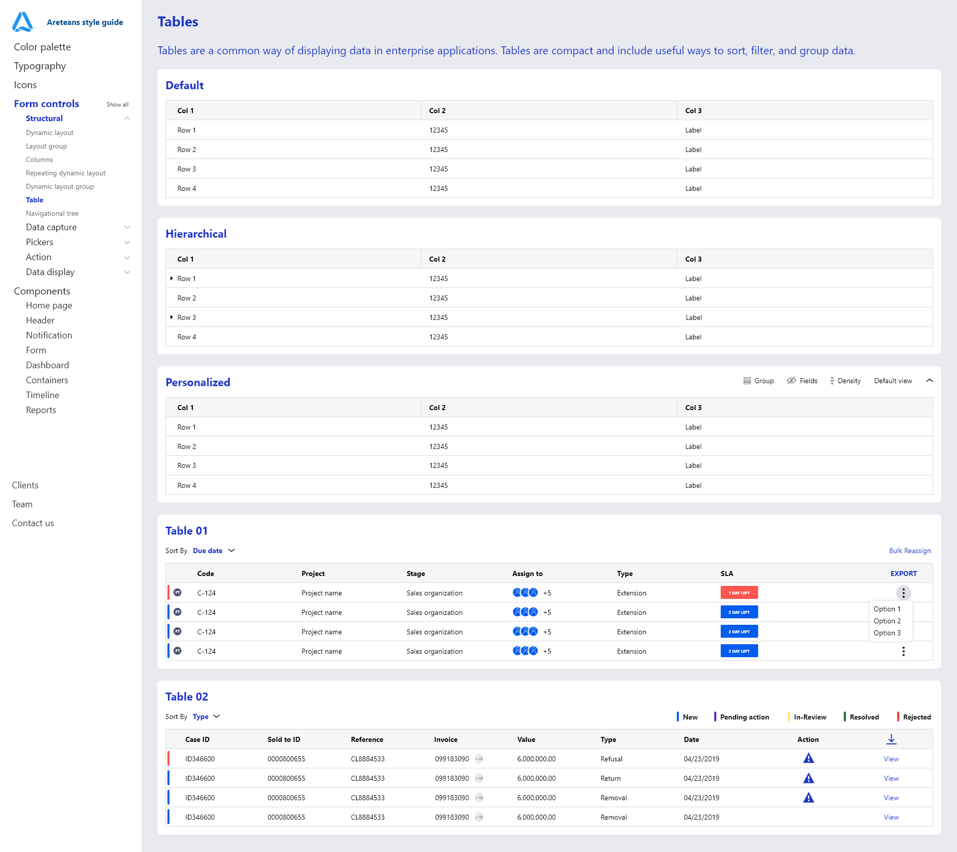Select Option 2 from the popup menu

point(887,621)
